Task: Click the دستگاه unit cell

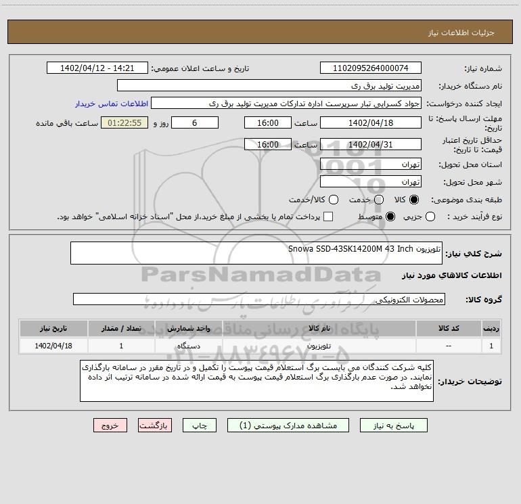Action: 188,346
